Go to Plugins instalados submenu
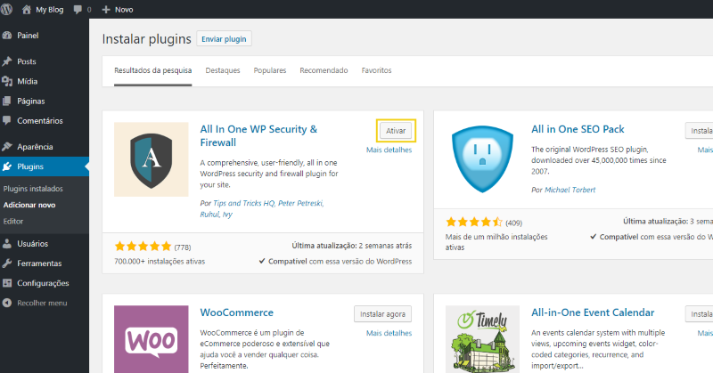 coord(33,189)
